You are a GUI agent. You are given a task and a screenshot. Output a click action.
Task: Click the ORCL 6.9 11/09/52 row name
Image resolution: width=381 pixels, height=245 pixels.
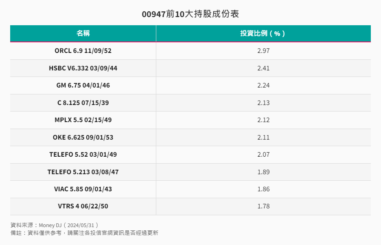click(83, 51)
